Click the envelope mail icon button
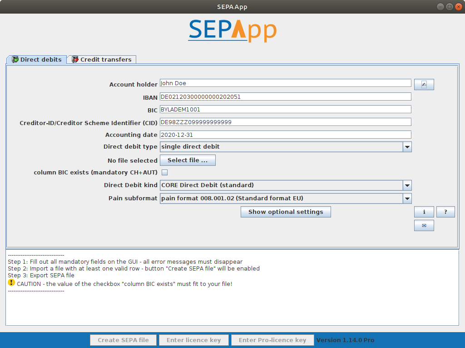Viewport: 465px width, 348px height. [x=424, y=226]
